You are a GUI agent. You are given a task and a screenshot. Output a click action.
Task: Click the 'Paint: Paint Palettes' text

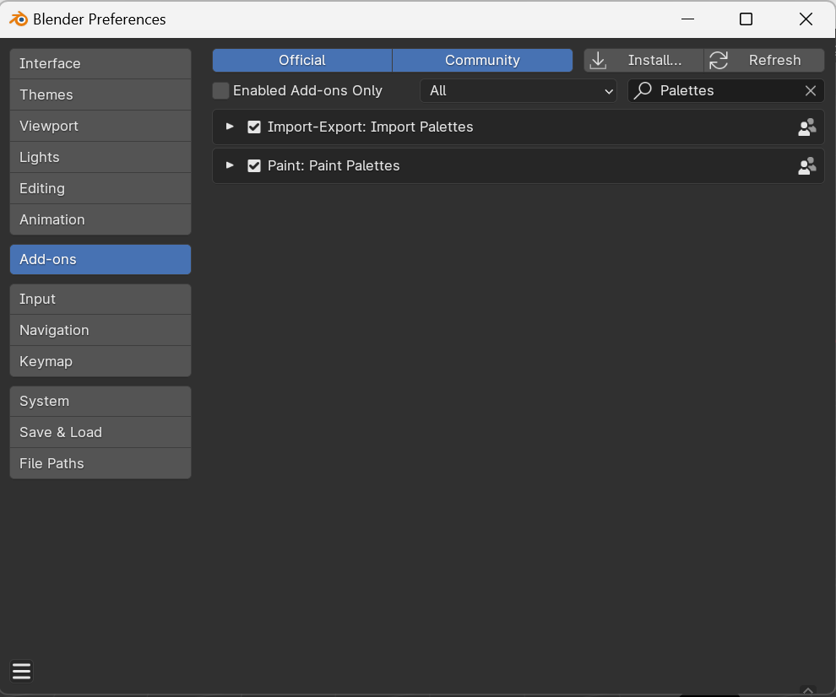click(x=334, y=165)
